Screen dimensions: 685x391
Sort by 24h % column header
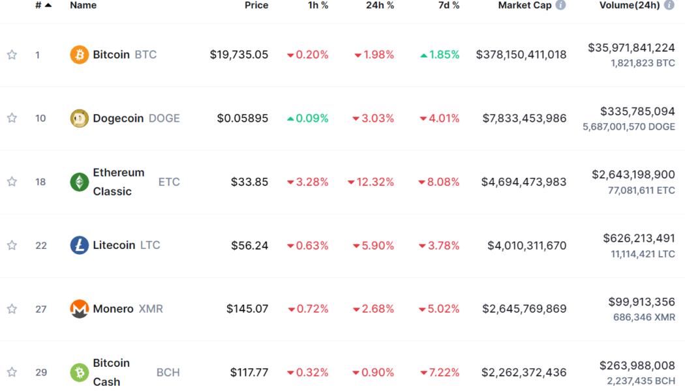(380, 5)
